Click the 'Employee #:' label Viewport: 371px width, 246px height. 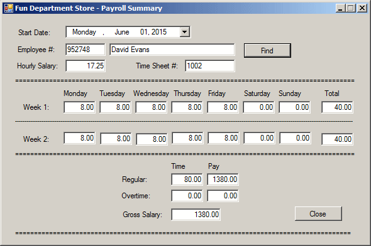[x=36, y=50]
